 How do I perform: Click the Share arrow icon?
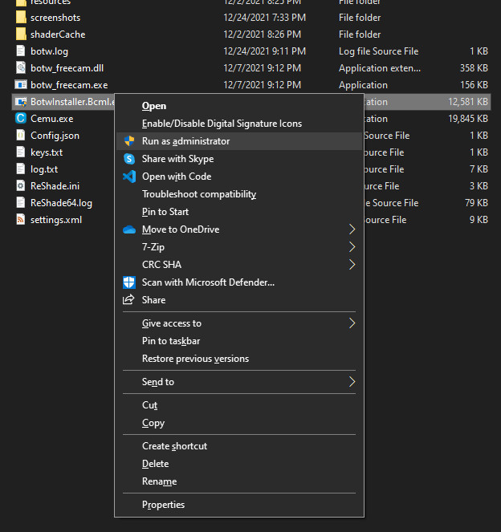click(128, 300)
